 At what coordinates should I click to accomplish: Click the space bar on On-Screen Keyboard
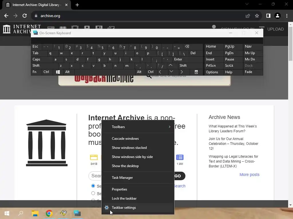[105, 72]
